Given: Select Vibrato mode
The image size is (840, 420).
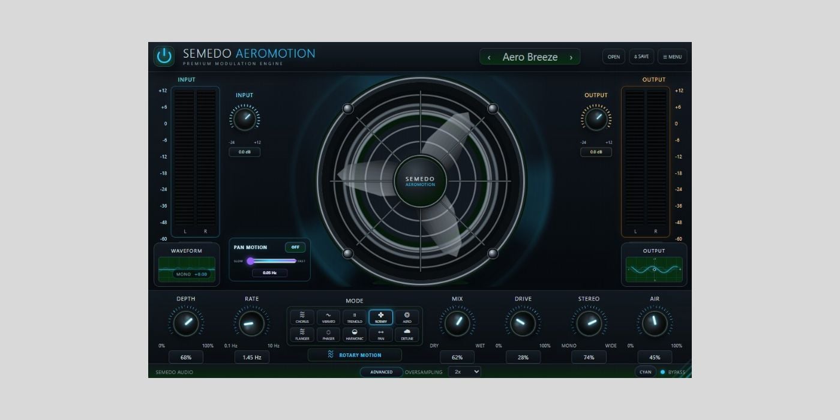Looking at the screenshot, I should coord(328,317).
